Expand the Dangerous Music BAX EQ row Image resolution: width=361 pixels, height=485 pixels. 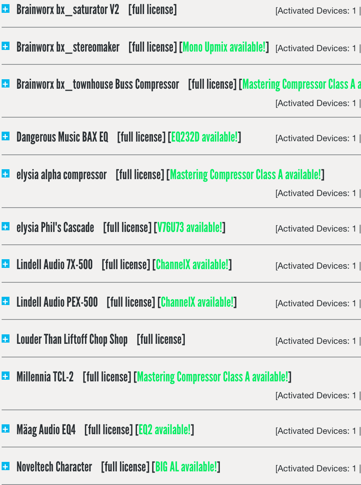pyautogui.click(x=5, y=136)
